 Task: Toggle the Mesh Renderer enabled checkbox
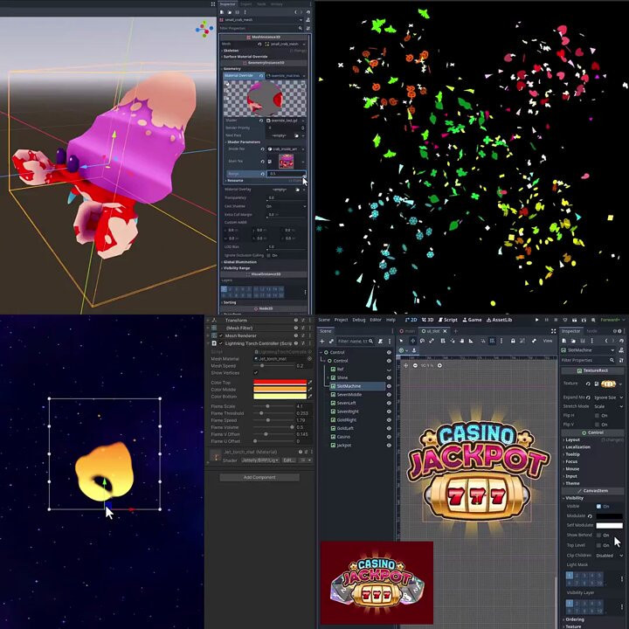tap(221, 335)
